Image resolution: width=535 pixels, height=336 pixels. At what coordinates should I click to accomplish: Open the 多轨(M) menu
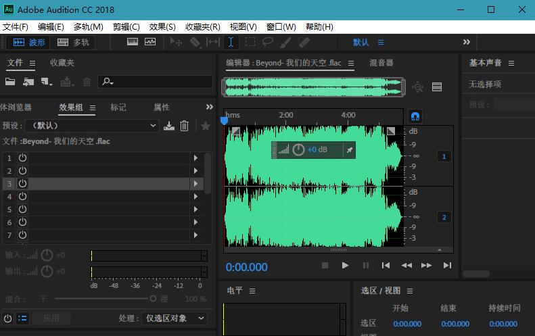click(89, 27)
